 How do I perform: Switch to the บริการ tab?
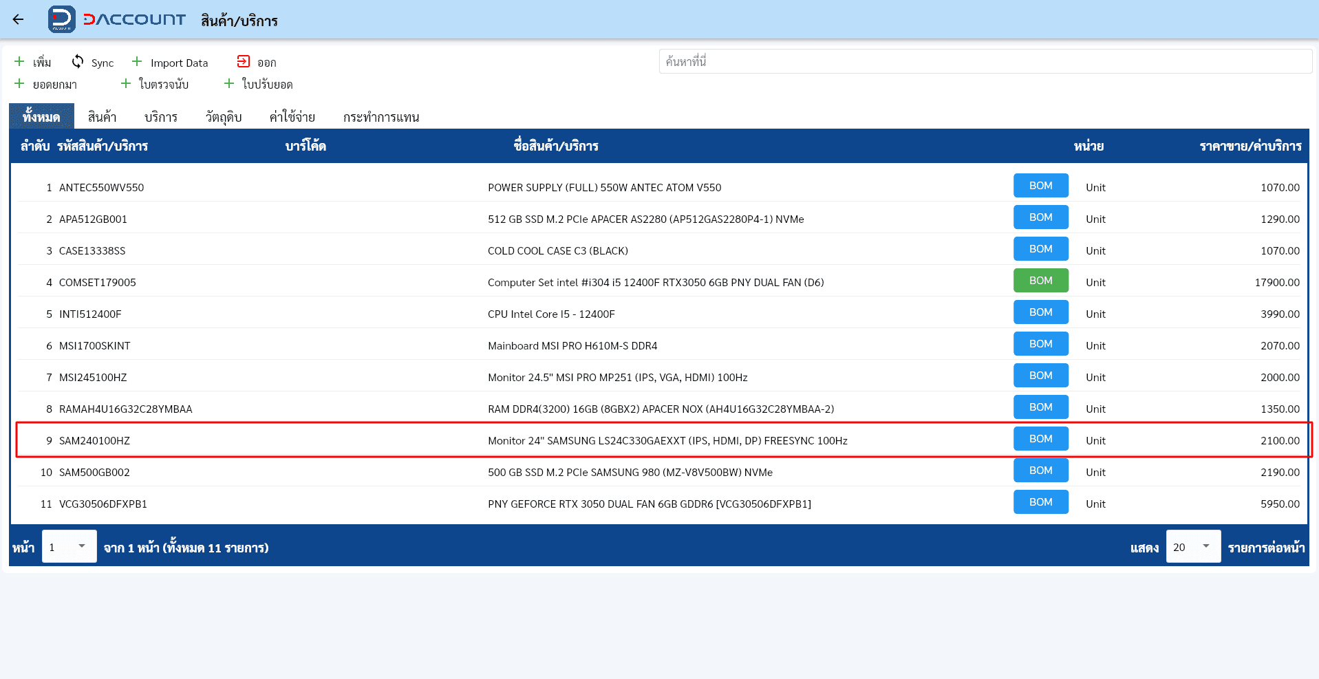pyautogui.click(x=161, y=117)
